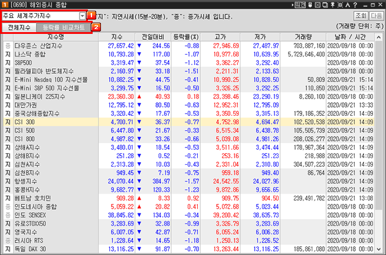Select the 유로STOXX50 row
Screen dimensions: 386x255
189,223
